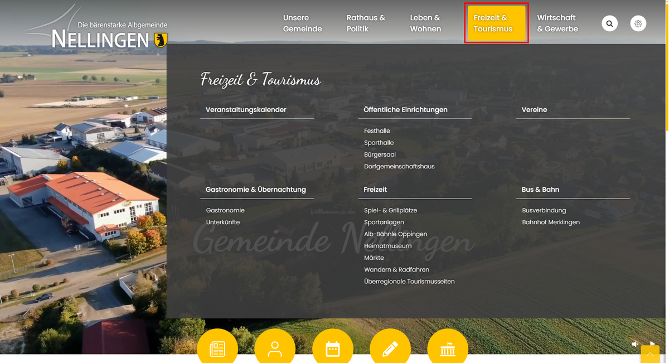The width and height of the screenshot is (669, 363).
Task: Open the Bahnhof Merklingen link
Action: click(x=551, y=222)
